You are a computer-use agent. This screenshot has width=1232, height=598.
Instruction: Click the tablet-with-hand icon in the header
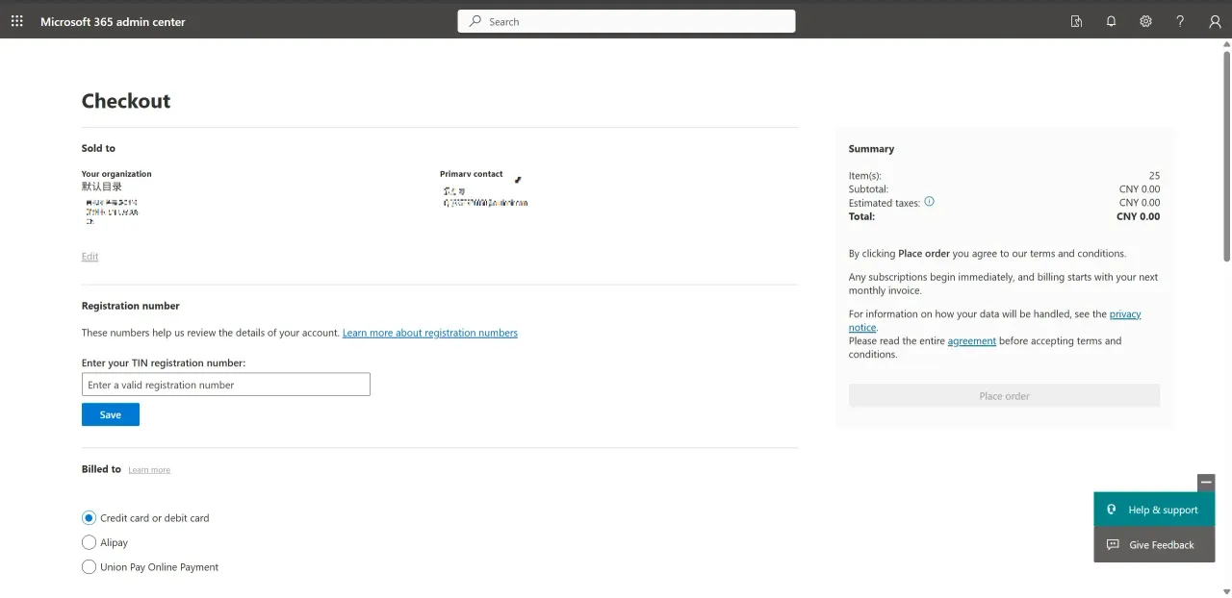[1077, 21]
